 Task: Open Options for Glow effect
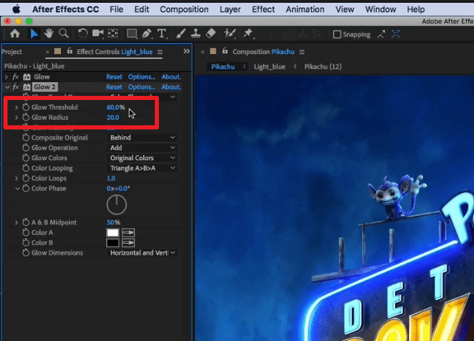pyautogui.click(x=142, y=77)
